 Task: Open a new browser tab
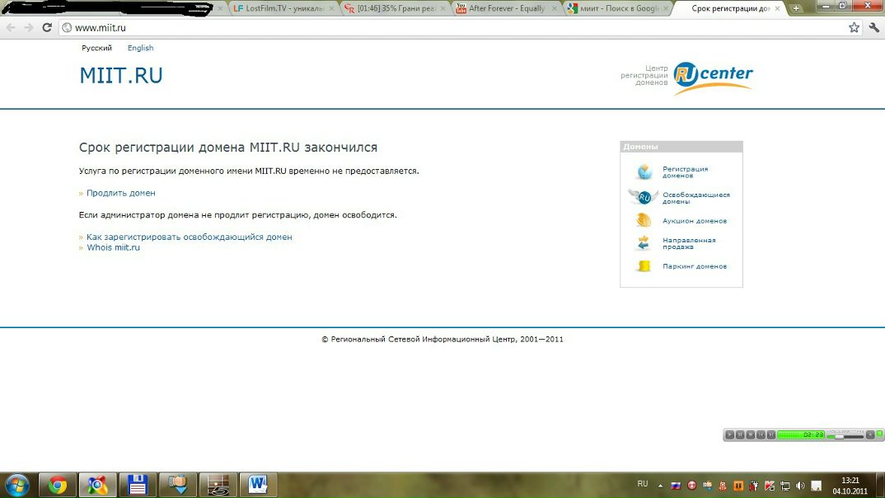[796, 8]
